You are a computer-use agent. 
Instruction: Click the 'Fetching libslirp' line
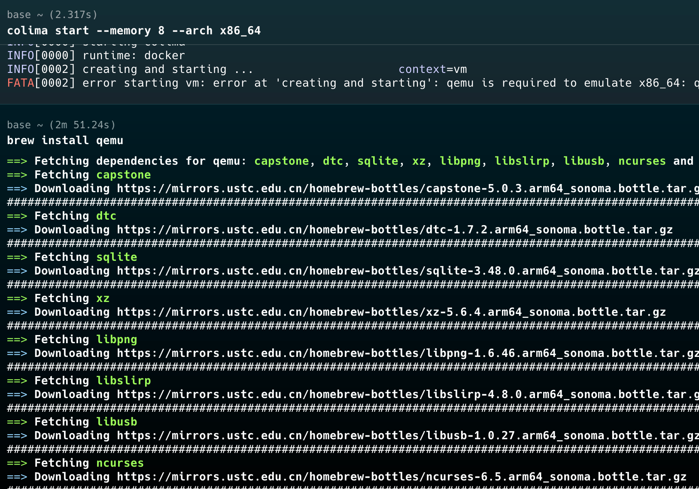click(x=79, y=380)
